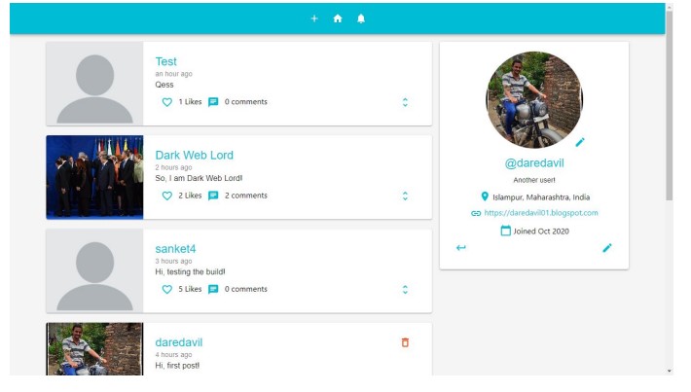This screenshot has width=691, height=392.
Task: Open the sanket4 user link
Action: 175,249
